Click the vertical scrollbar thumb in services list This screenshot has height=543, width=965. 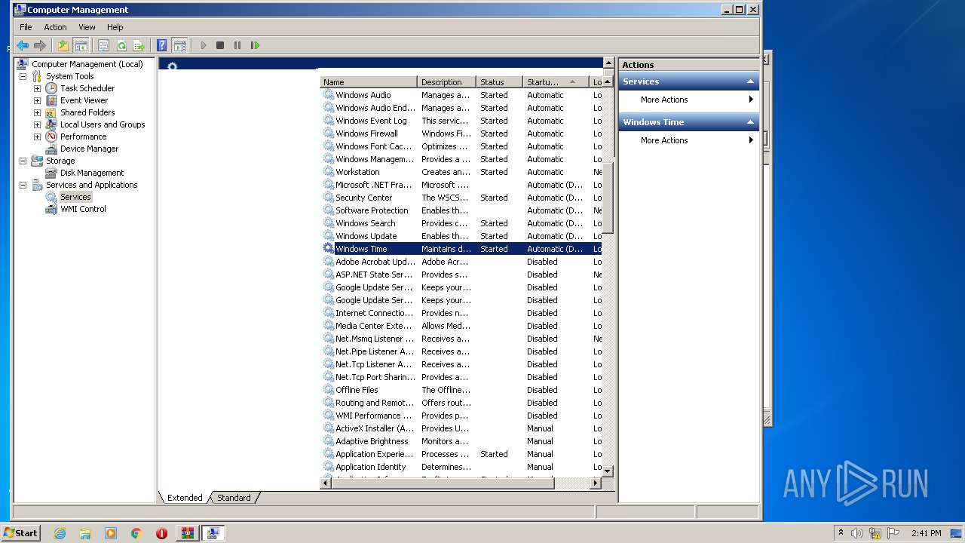[x=608, y=198]
